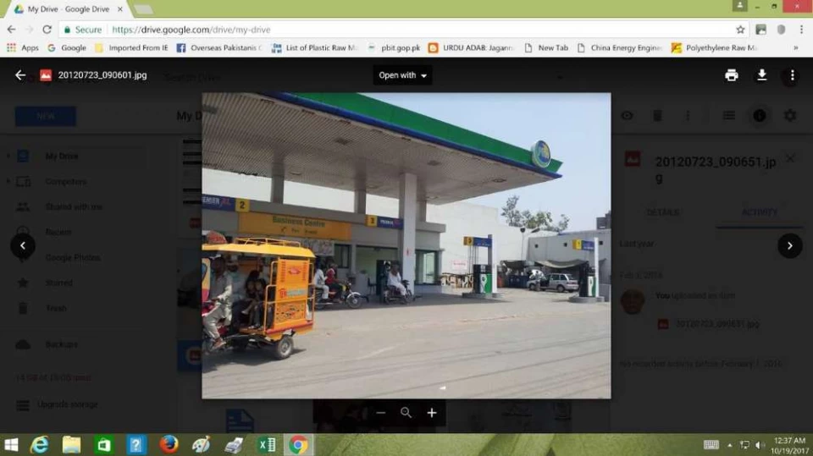813x456 pixels.
Task: Switch to the ACTIVITY tab
Action: [x=759, y=212]
